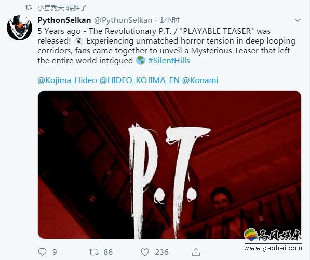This screenshot has height=260, width=310.
Task: Click the @PythonSelkan handle
Action: click(x=123, y=20)
